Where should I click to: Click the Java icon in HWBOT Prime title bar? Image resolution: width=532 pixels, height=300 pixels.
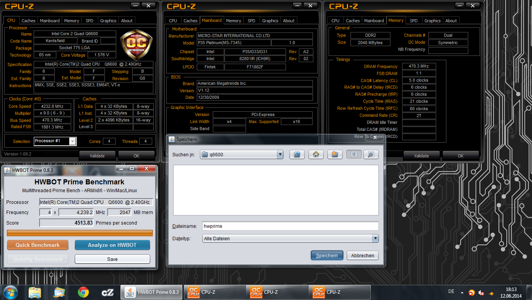(x=7, y=170)
